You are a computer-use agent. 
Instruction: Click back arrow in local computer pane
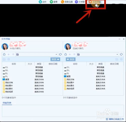tap(9, 55)
